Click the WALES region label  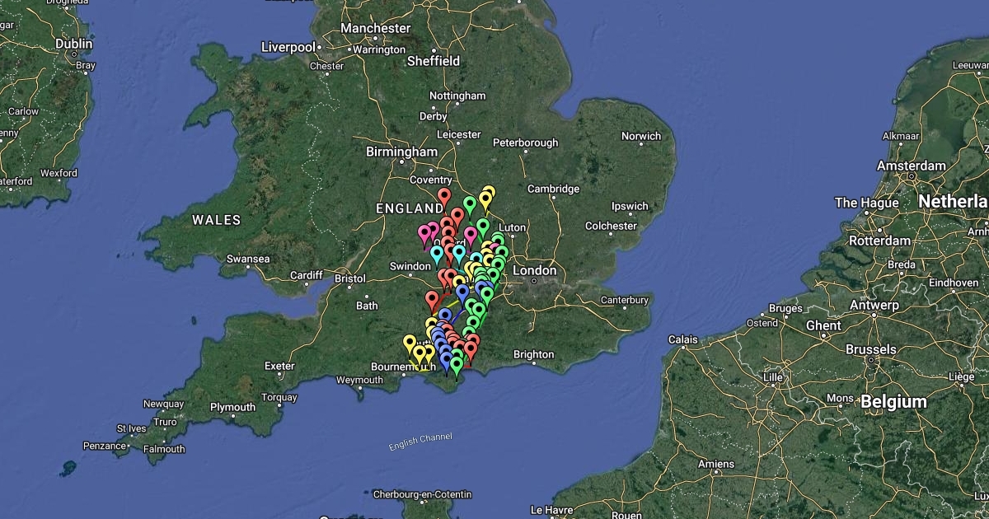click(x=217, y=220)
